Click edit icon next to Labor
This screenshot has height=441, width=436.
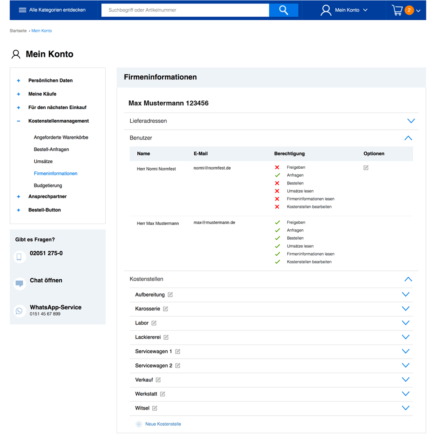tap(154, 323)
